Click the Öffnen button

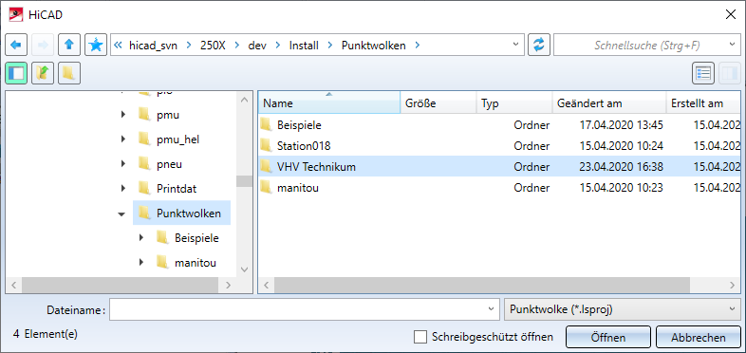(x=608, y=337)
